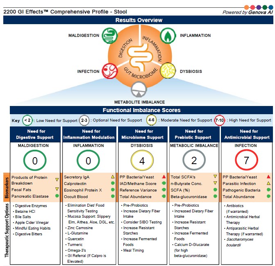Click the Functional Imbalance Scores banner

click(x=141, y=110)
